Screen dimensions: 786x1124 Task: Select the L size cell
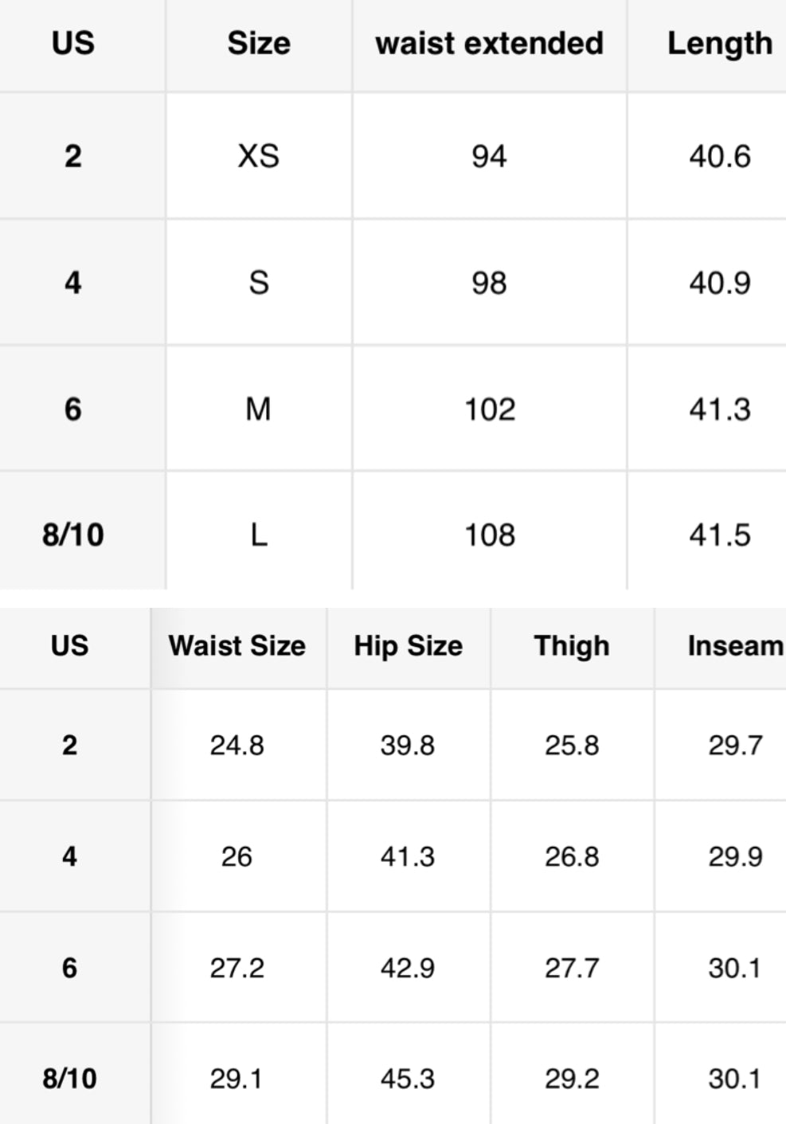(x=259, y=535)
